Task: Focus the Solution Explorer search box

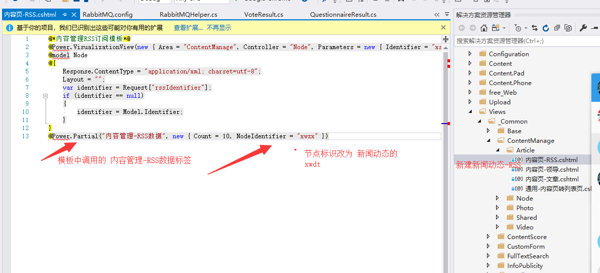Action: tap(527, 41)
